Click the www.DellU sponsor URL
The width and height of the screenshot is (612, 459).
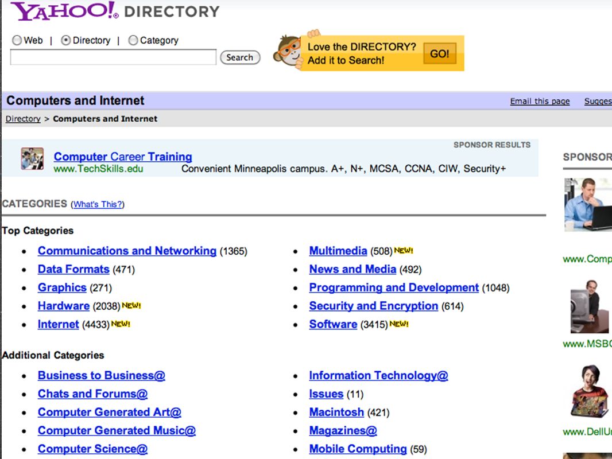pyautogui.click(x=587, y=431)
